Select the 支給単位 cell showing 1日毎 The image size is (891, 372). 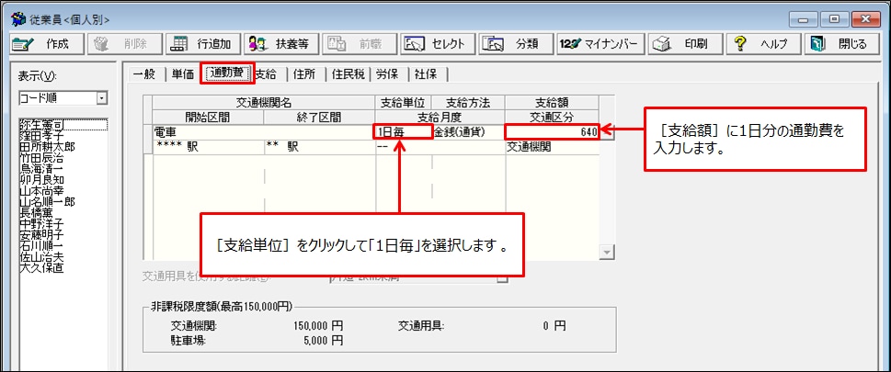click(x=404, y=132)
